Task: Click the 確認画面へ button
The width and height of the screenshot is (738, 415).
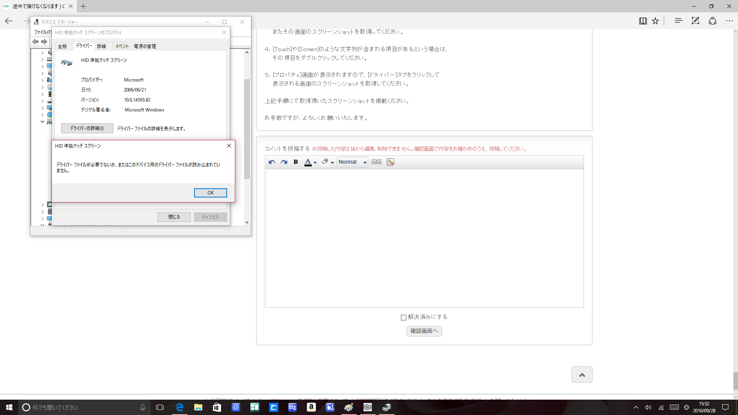Action: click(x=424, y=331)
